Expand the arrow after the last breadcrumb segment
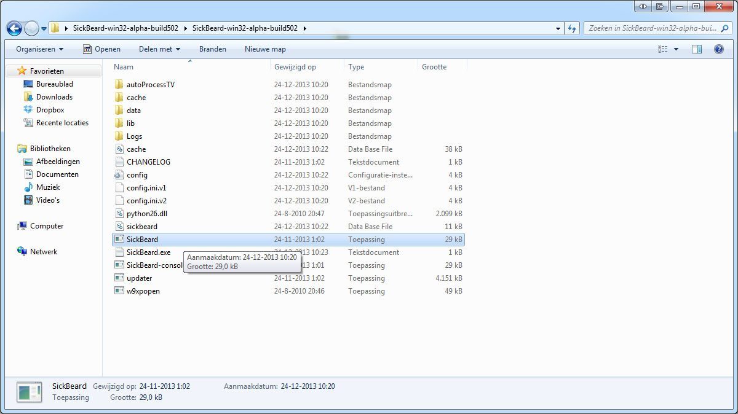 coord(304,28)
